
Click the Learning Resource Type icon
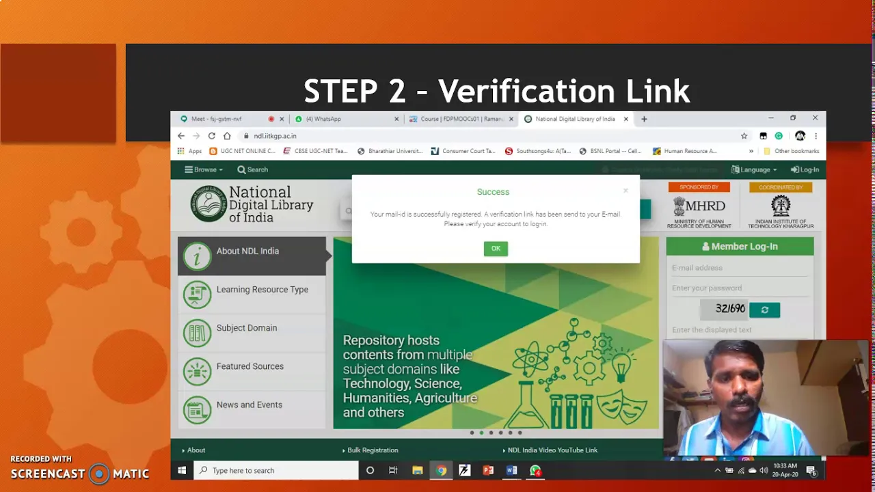click(x=197, y=295)
